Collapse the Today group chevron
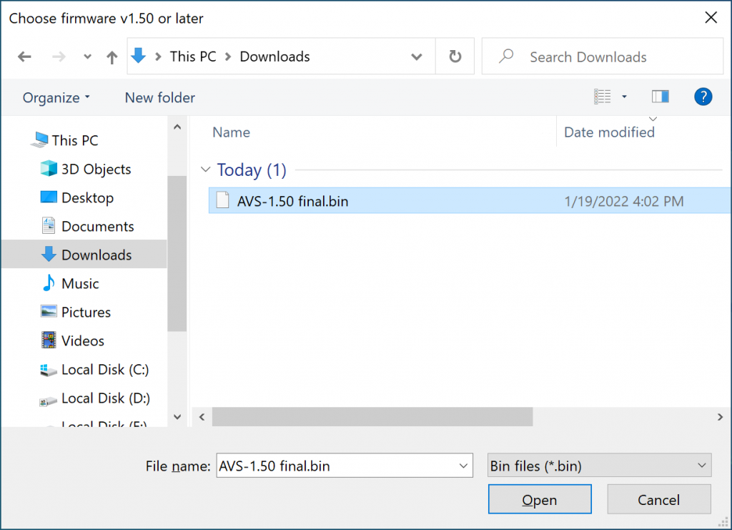The height and width of the screenshot is (530, 732). point(206,170)
